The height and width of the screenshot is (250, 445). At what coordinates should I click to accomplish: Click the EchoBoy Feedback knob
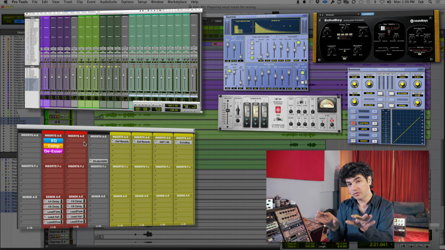(363, 32)
